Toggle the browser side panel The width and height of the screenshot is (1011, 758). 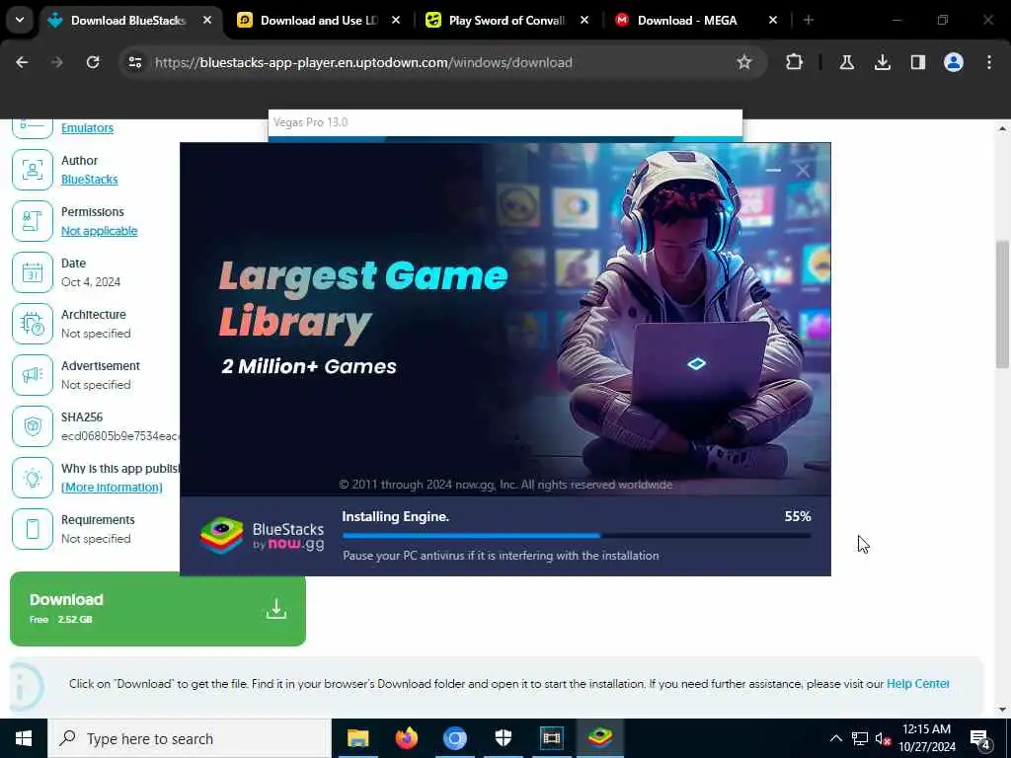[x=917, y=62]
